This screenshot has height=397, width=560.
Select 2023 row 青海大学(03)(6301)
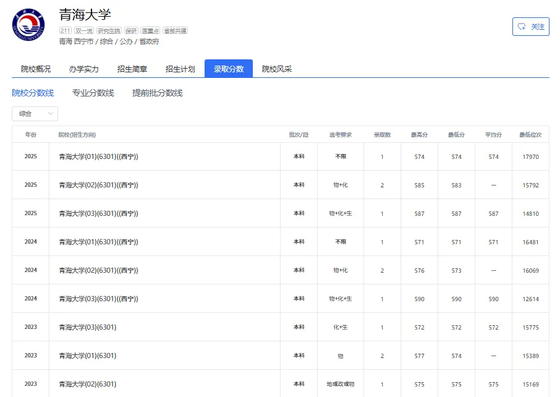(281, 327)
